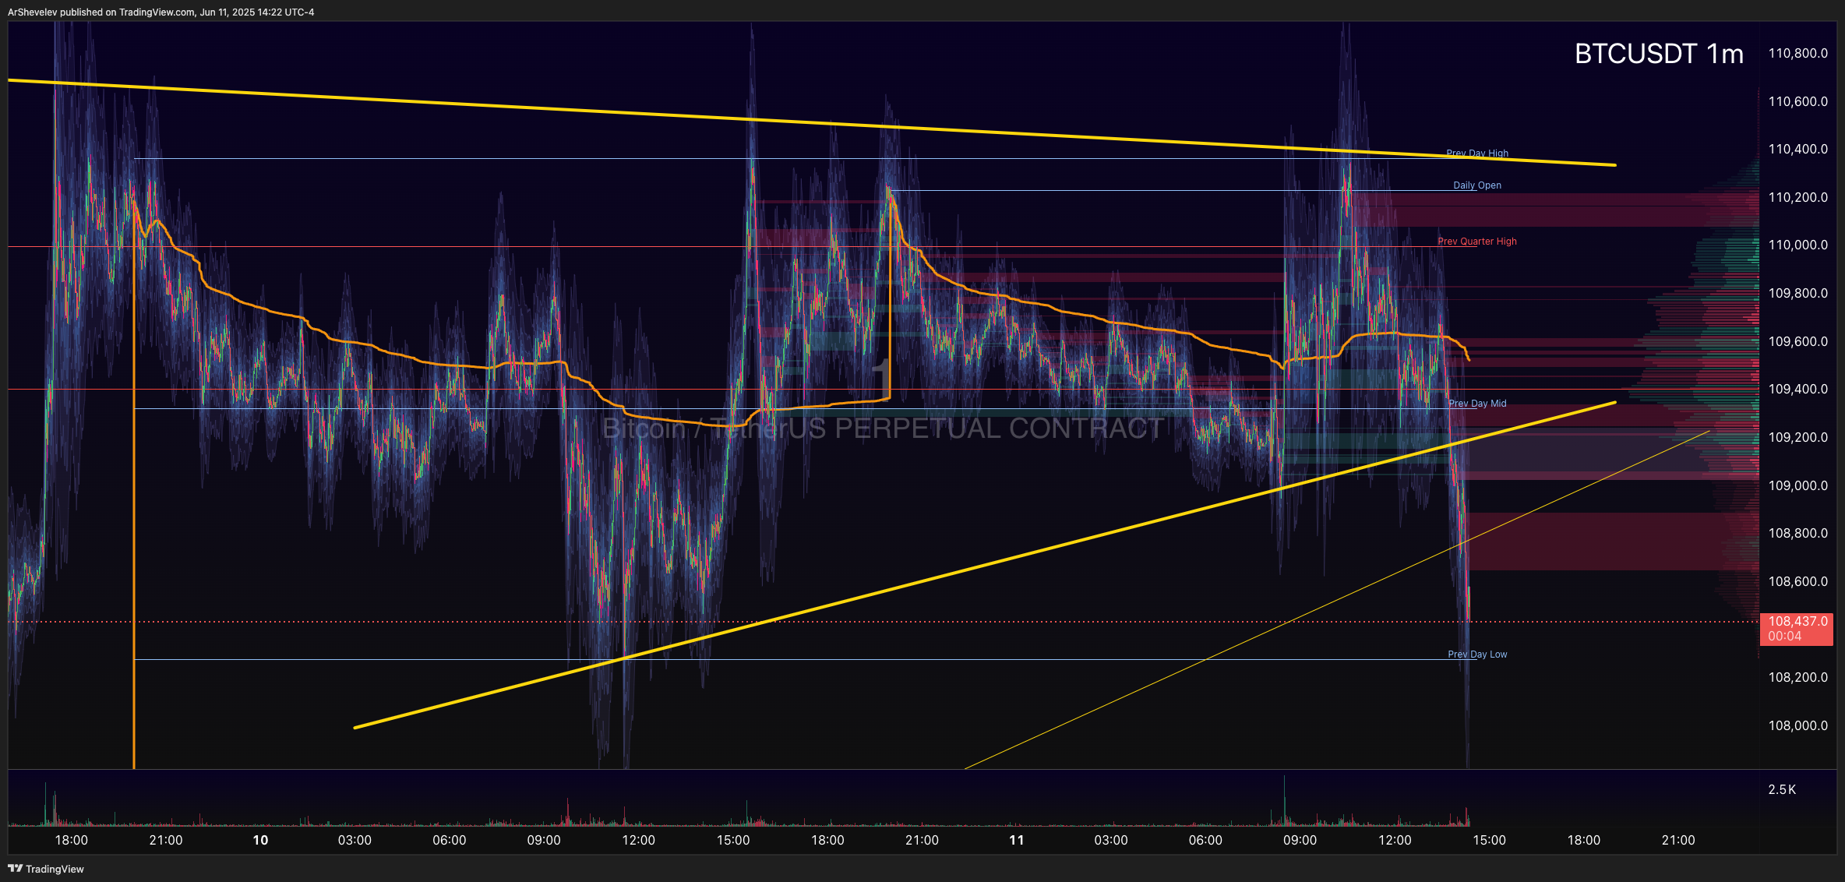Click the 108,600.0 price axis label
This screenshot has height=882, width=1845.
(1797, 581)
